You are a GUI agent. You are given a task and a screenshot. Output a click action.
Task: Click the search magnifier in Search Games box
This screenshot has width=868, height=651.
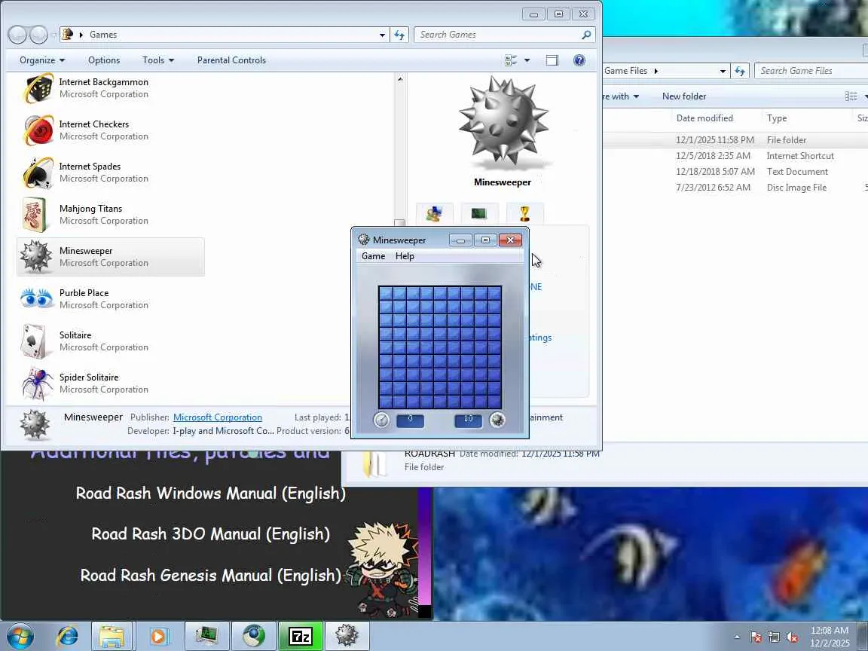pos(586,35)
